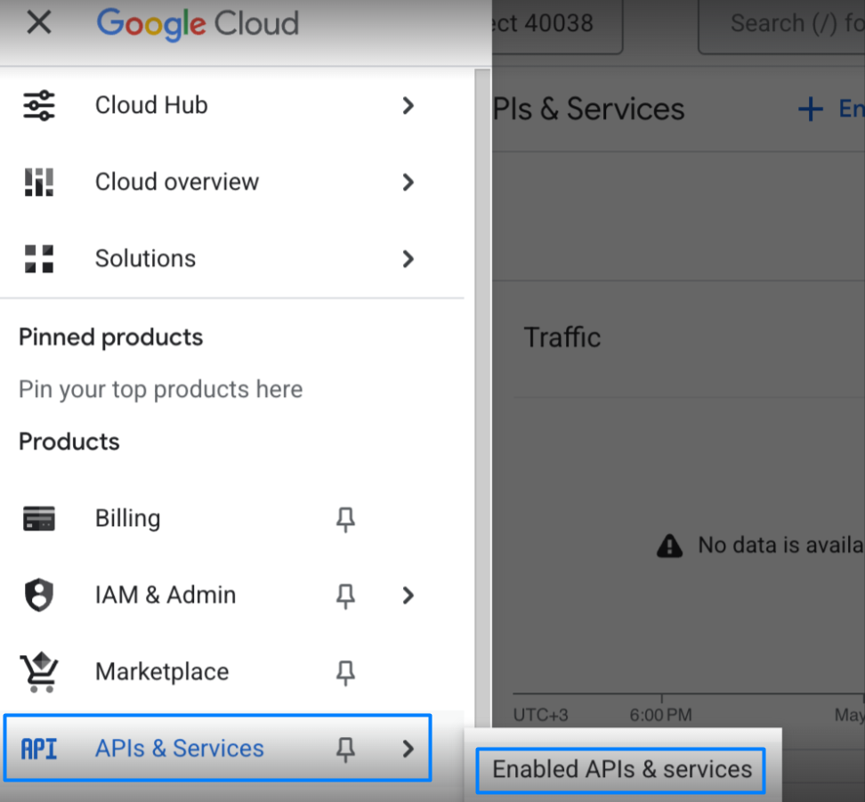Open the Marketplace menu entry
865x802 pixels.
[x=217, y=672]
